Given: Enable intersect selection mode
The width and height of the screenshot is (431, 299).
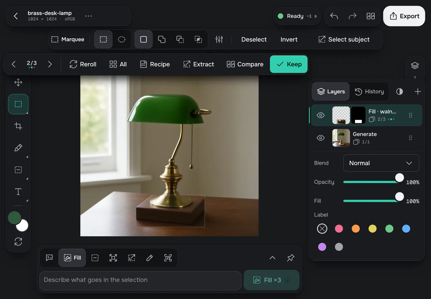Looking at the screenshot, I should (199, 39).
